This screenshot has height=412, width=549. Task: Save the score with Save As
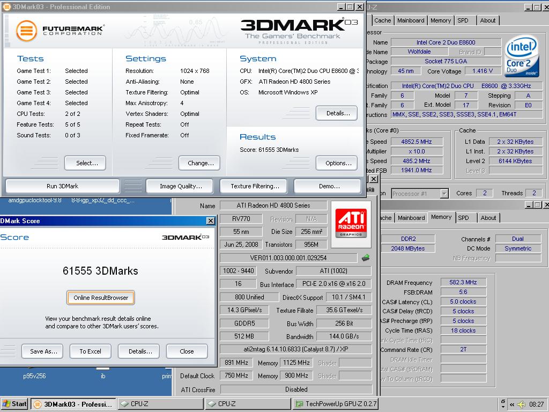pyautogui.click(x=42, y=351)
